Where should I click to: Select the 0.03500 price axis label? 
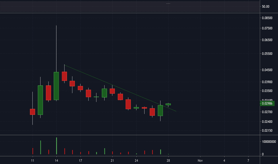click(267, 91)
